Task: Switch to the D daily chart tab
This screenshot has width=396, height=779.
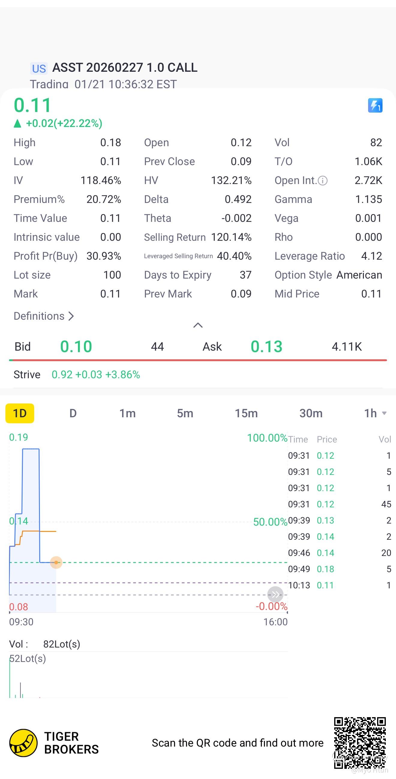Action: tap(73, 413)
